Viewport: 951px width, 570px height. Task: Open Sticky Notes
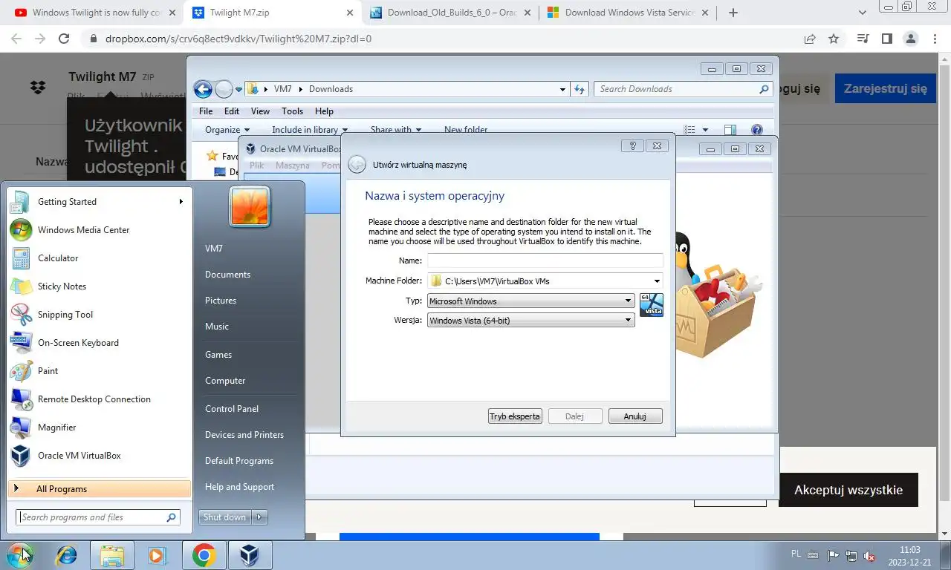coord(99,286)
